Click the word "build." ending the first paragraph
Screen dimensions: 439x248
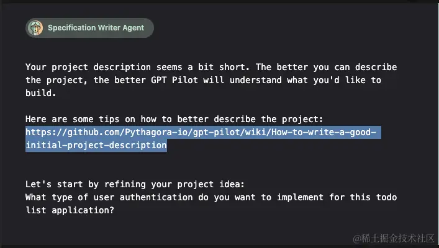click(41, 93)
